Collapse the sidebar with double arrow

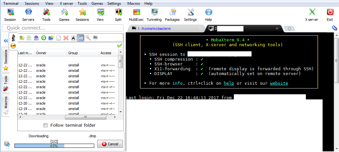(6, 40)
